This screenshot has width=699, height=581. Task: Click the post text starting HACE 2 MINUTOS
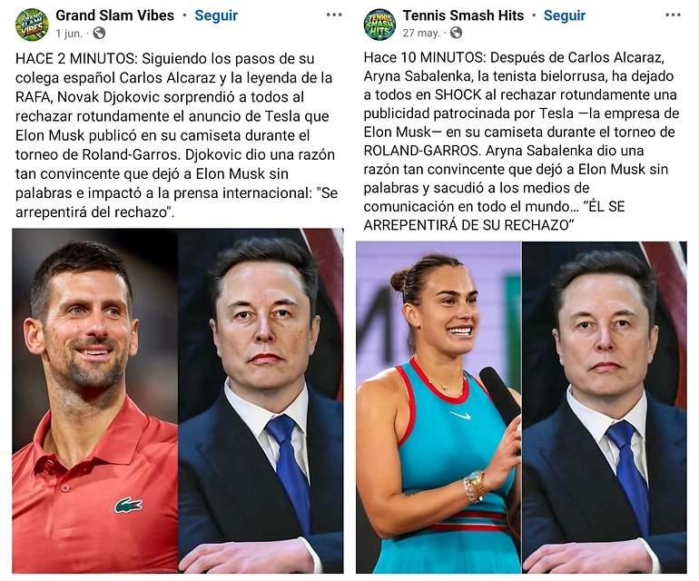click(x=176, y=135)
